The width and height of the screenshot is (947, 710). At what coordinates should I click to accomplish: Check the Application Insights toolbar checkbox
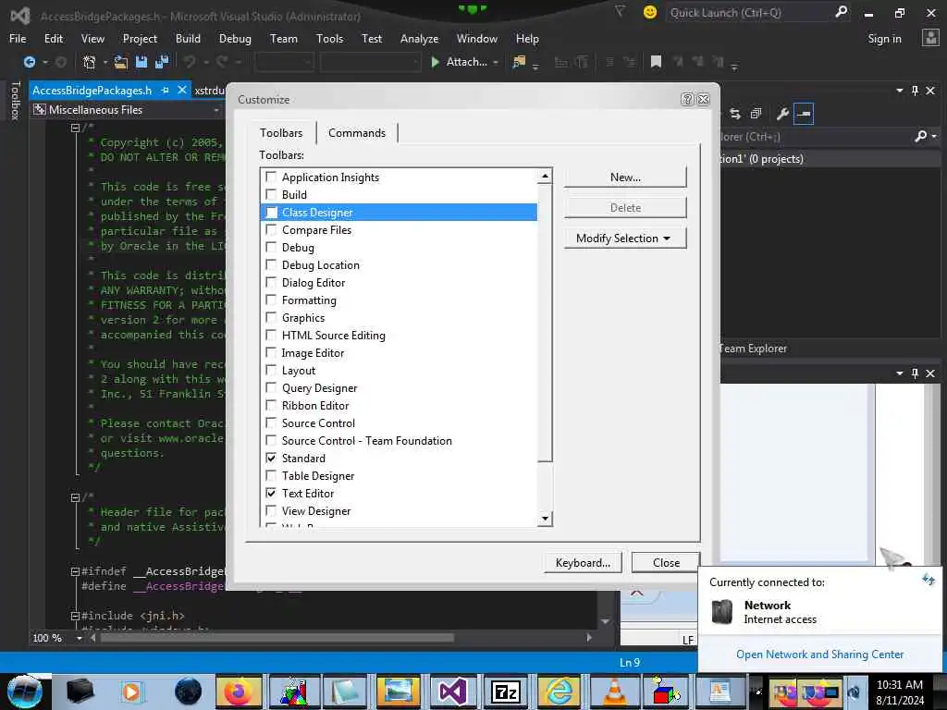pyautogui.click(x=271, y=177)
